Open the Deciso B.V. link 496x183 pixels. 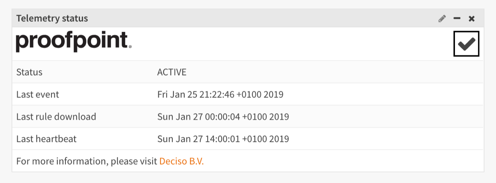(181, 161)
